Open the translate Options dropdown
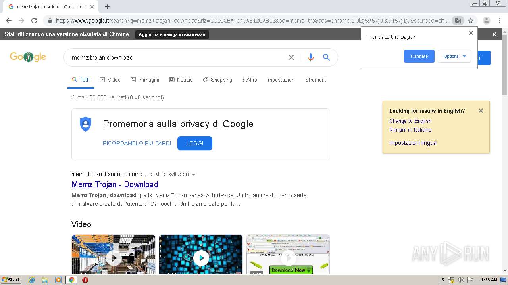Image resolution: width=508 pixels, height=285 pixels. [454, 56]
